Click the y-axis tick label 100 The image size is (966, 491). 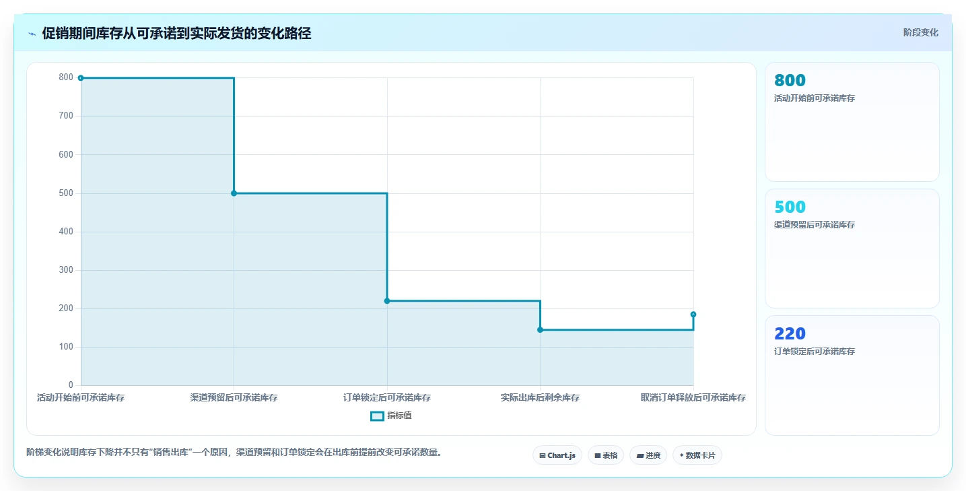click(66, 347)
